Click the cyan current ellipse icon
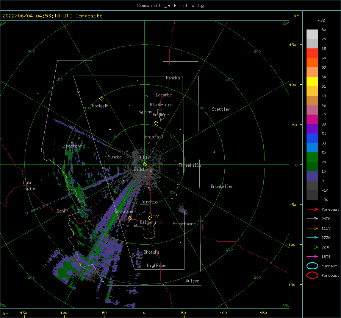 point(312,266)
